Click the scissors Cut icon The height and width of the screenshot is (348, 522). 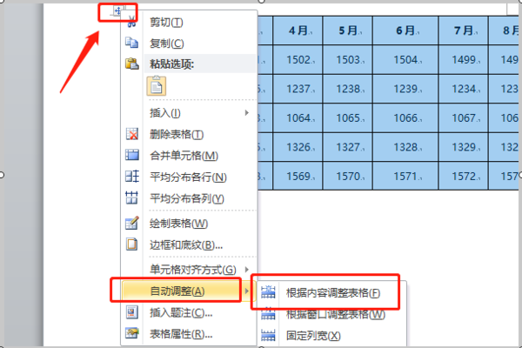click(x=132, y=22)
